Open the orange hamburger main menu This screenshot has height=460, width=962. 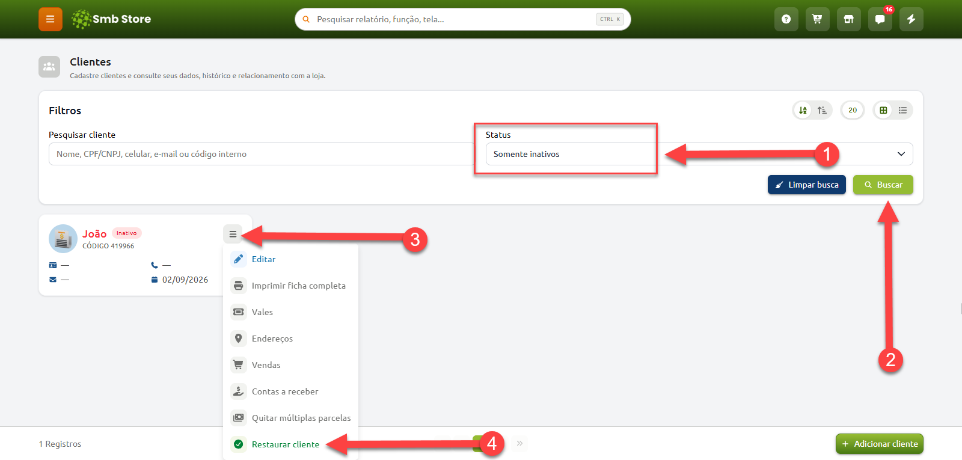tap(51, 19)
